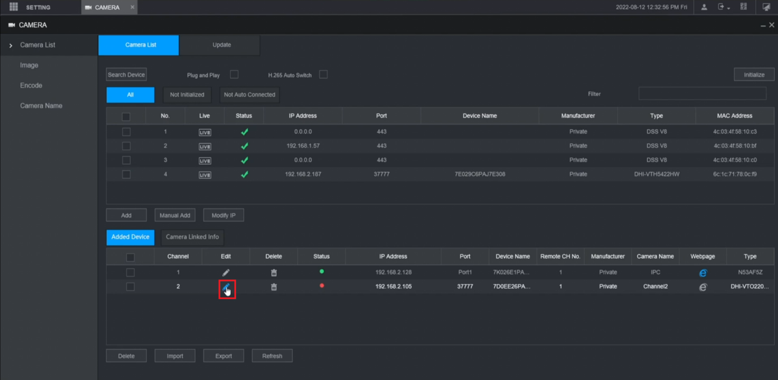Open webpage icon for IPC camera
The width and height of the screenshot is (778, 380).
(703, 272)
